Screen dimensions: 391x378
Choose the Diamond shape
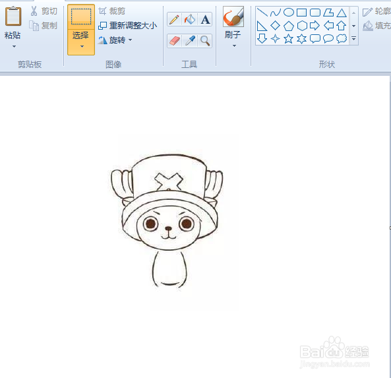[x=276, y=26]
